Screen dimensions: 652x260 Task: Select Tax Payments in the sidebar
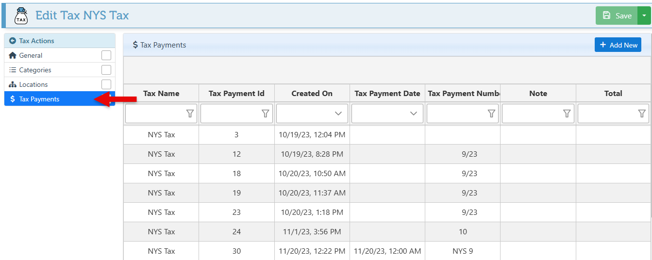[x=39, y=99]
